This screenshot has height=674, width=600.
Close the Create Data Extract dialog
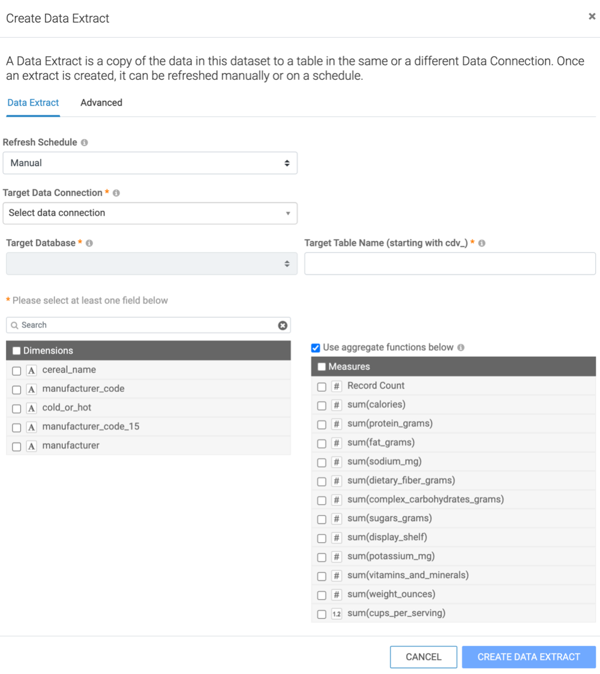[x=592, y=17]
